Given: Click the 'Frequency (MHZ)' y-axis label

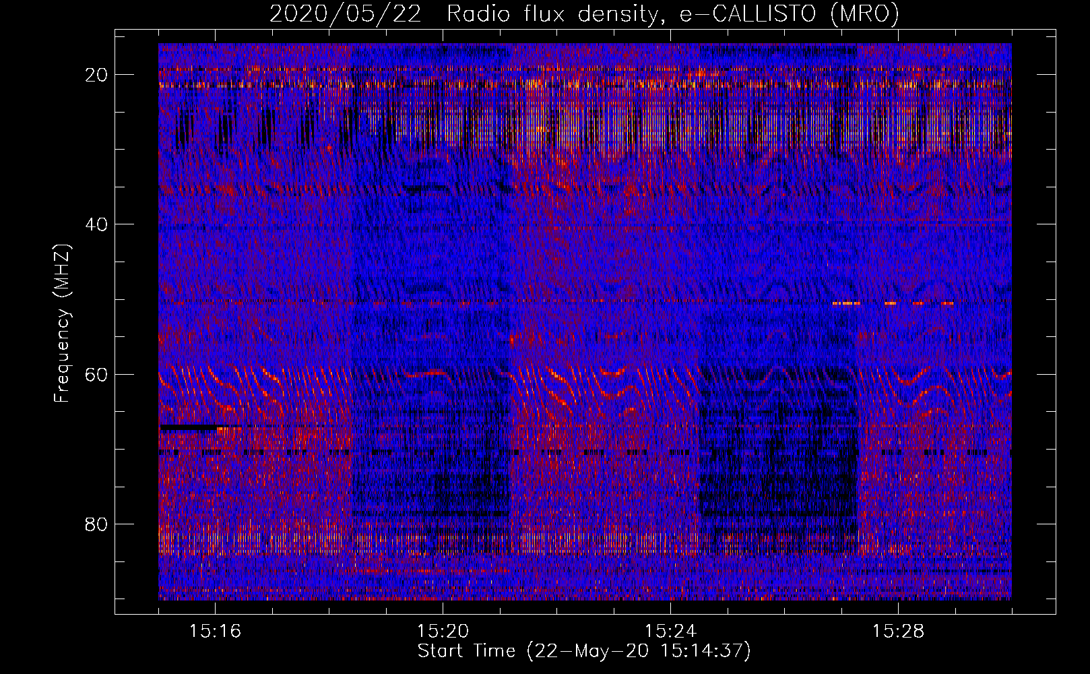Looking at the screenshot, I should (62, 324).
